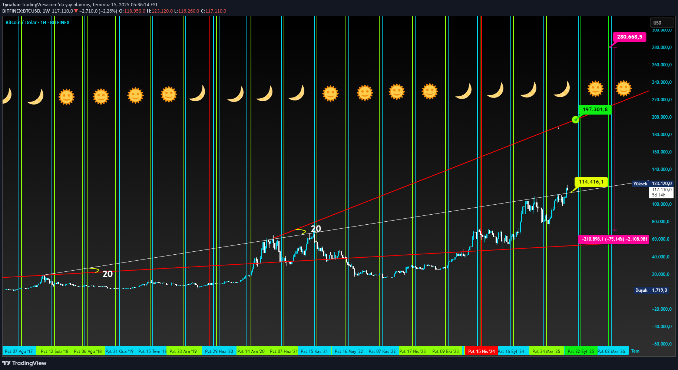Click the green Pzt 22 Eyl '25 date marker
Screen dimensions: 678x370
tap(581, 351)
